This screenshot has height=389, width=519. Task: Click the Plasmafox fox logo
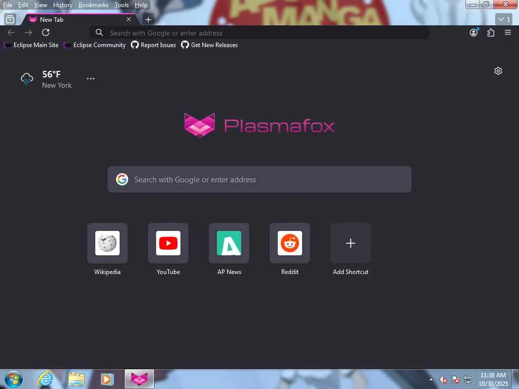pos(200,126)
